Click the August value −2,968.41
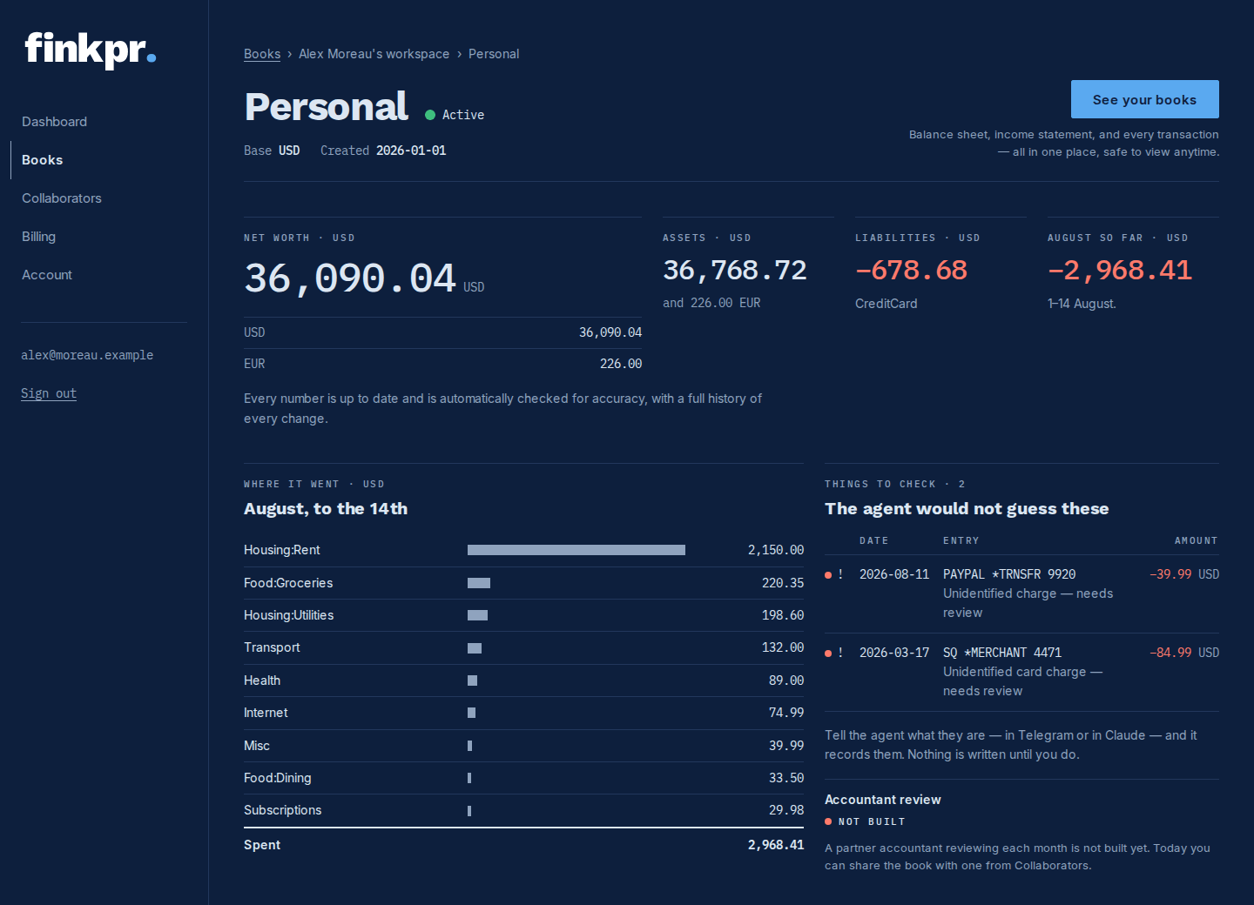 (x=1120, y=271)
